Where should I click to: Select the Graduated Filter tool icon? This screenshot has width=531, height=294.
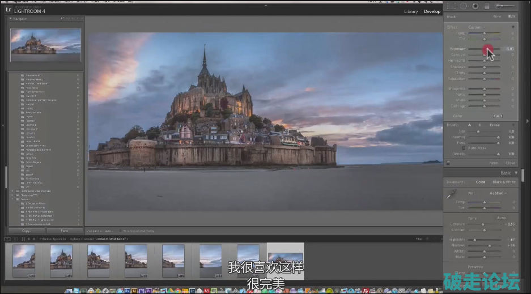pos(486,6)
